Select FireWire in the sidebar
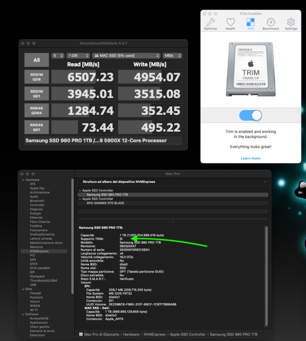Screen dimensions: 306x341 coord(36,226)
